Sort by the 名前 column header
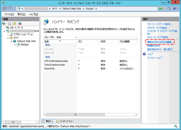The width and height of the screenshot is (181, 130). click(x=60, y=42)
